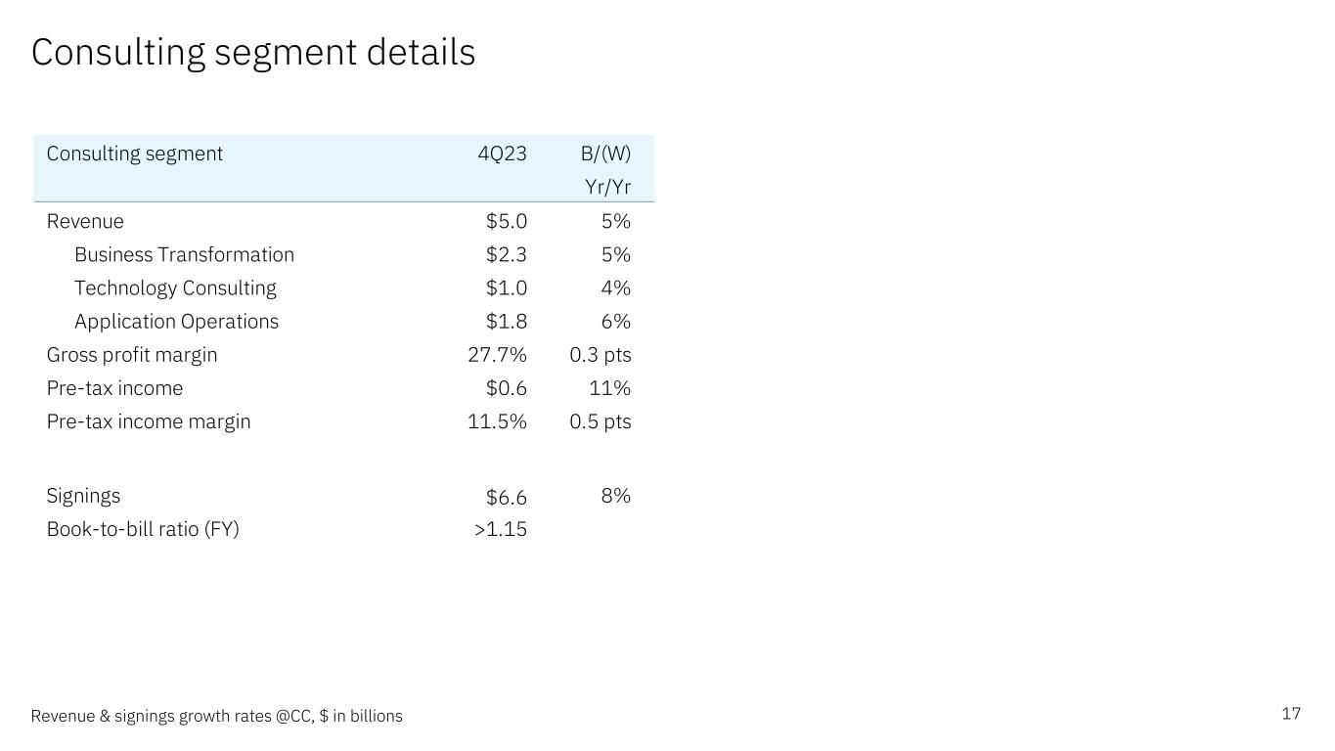Screen dimensions: 1335x751
Task: Click the footnote about growth rates @CC
Action: click(216, 716)
